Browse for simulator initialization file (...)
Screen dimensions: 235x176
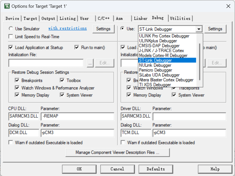(90, 63)
